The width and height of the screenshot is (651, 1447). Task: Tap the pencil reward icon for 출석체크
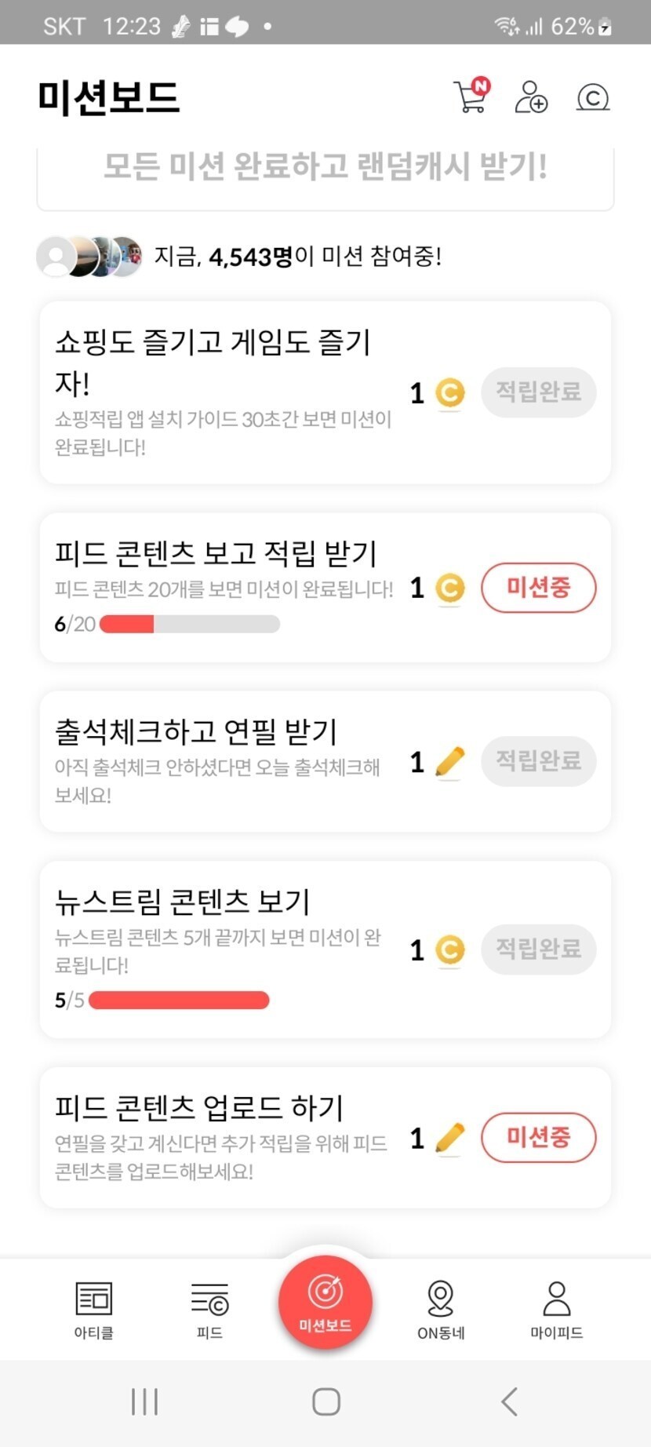pyautogui.click(x=449, y=762)
